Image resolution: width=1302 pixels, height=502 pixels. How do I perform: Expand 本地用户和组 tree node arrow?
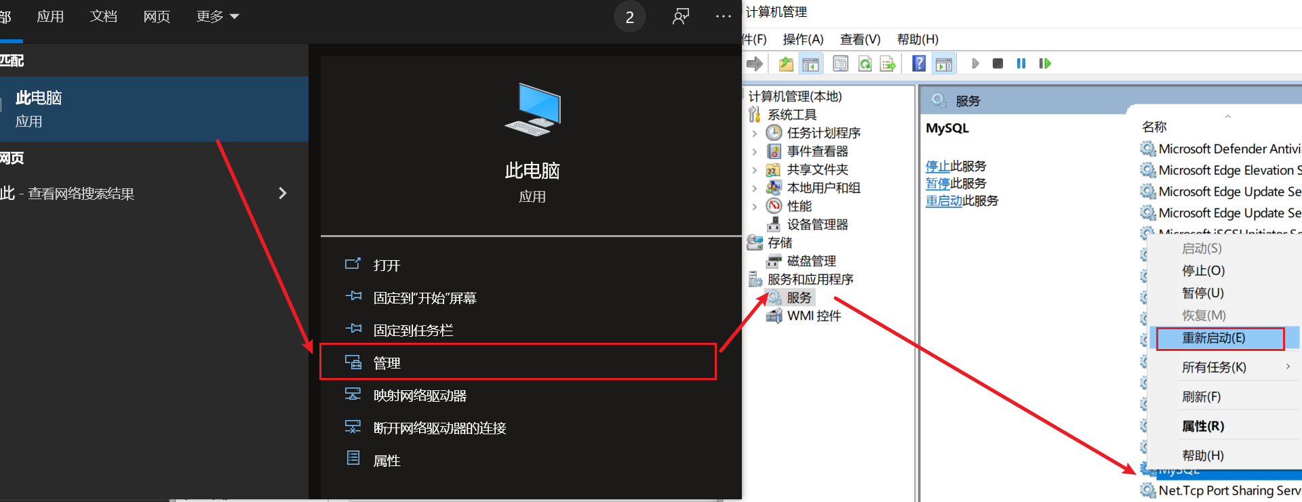[x=755, y=188]
